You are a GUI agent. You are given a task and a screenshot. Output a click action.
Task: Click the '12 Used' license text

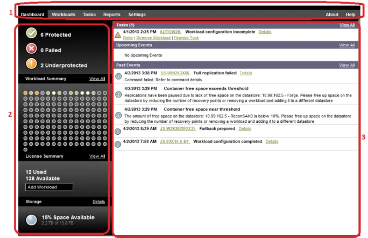point(36,172)
